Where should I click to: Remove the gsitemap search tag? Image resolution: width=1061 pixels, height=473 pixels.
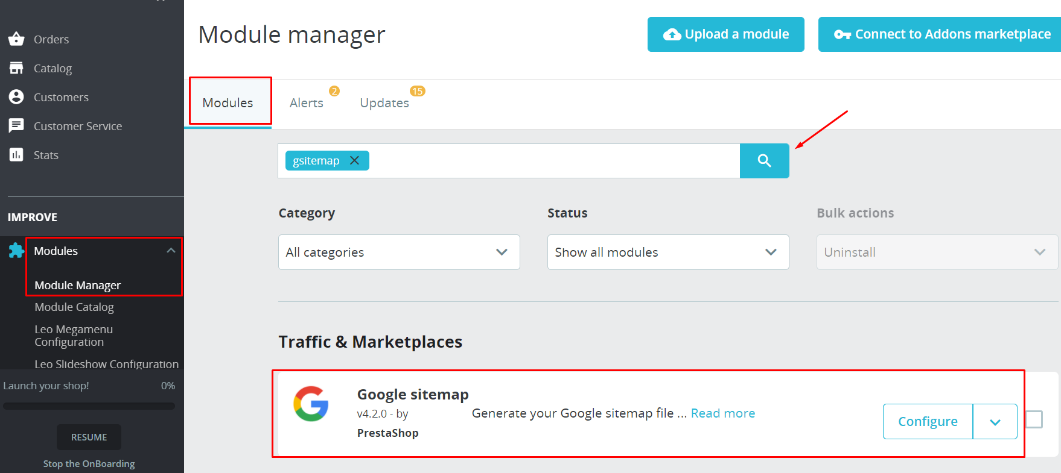pos(355,160)
